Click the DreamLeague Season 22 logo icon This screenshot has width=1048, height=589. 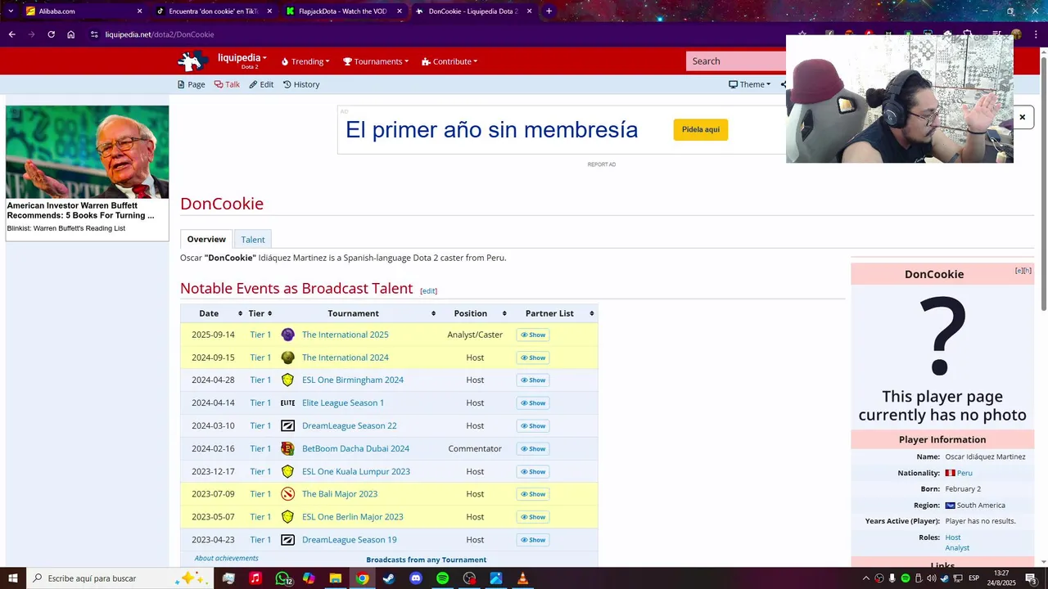(x=287, y=425)
